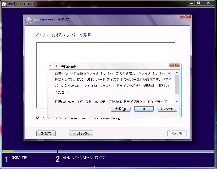The height and width of the screenshot is (169, 217).
Task: Click the text 情報の収集
Action: coord(19,158)
